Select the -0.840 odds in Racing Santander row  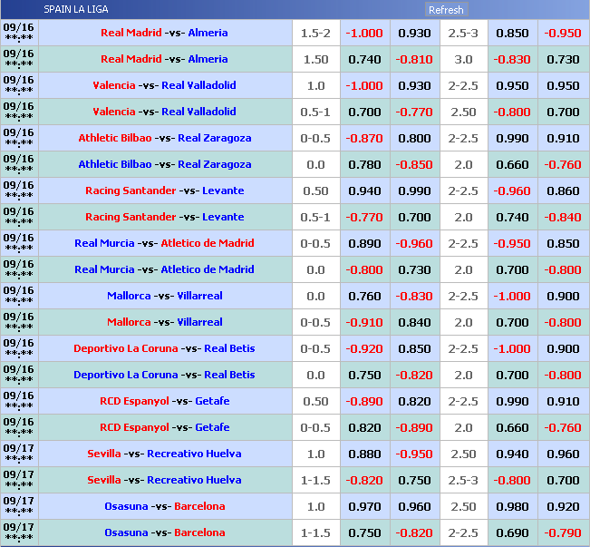[563, 217]
